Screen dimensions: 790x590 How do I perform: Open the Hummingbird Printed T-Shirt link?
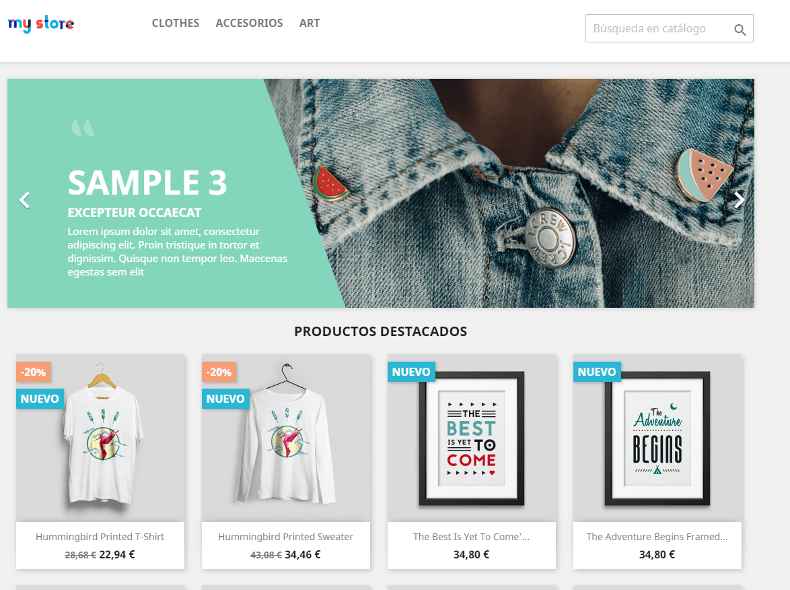point(100,537)
